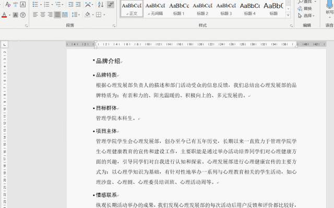Image resolution: width=334 pixels, height=208 pixels.
Task: Click the 替换 (Replace) button
Action: [x=305, y=8]
